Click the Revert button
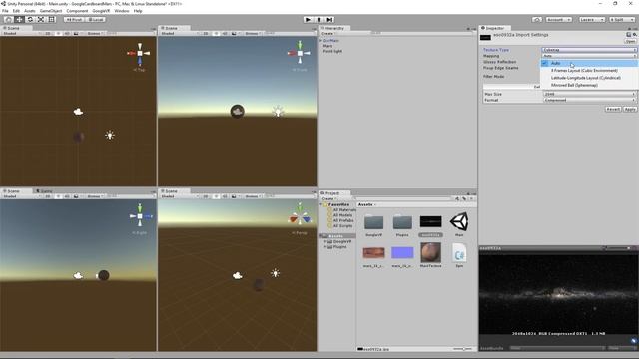This screenshot has width=639, height=359. [x=613, y=109]
